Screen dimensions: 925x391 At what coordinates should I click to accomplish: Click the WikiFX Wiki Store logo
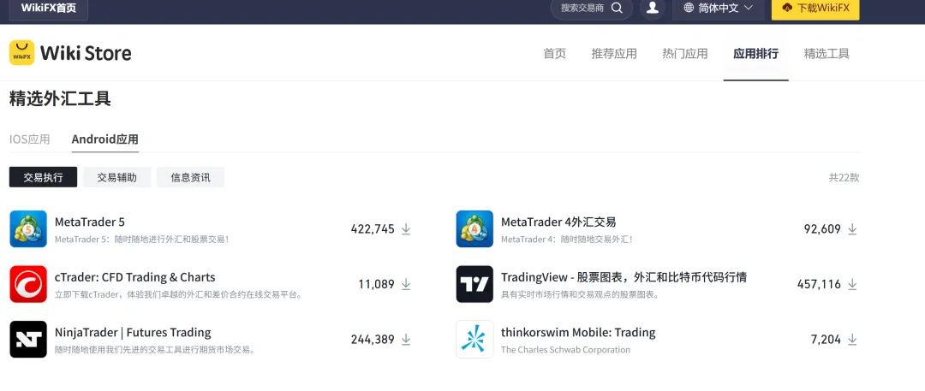pos(70,53)
